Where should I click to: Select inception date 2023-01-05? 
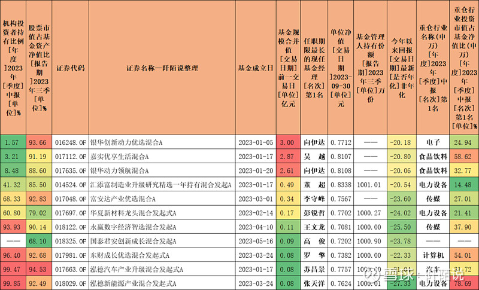pyautogui.click(x=256, y=142)
